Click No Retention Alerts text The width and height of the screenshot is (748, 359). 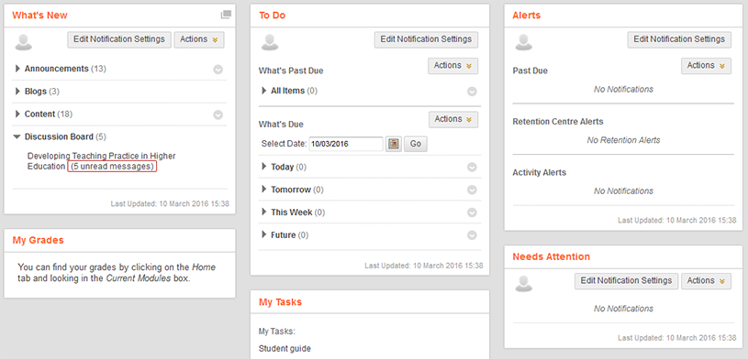coord(623,140)
